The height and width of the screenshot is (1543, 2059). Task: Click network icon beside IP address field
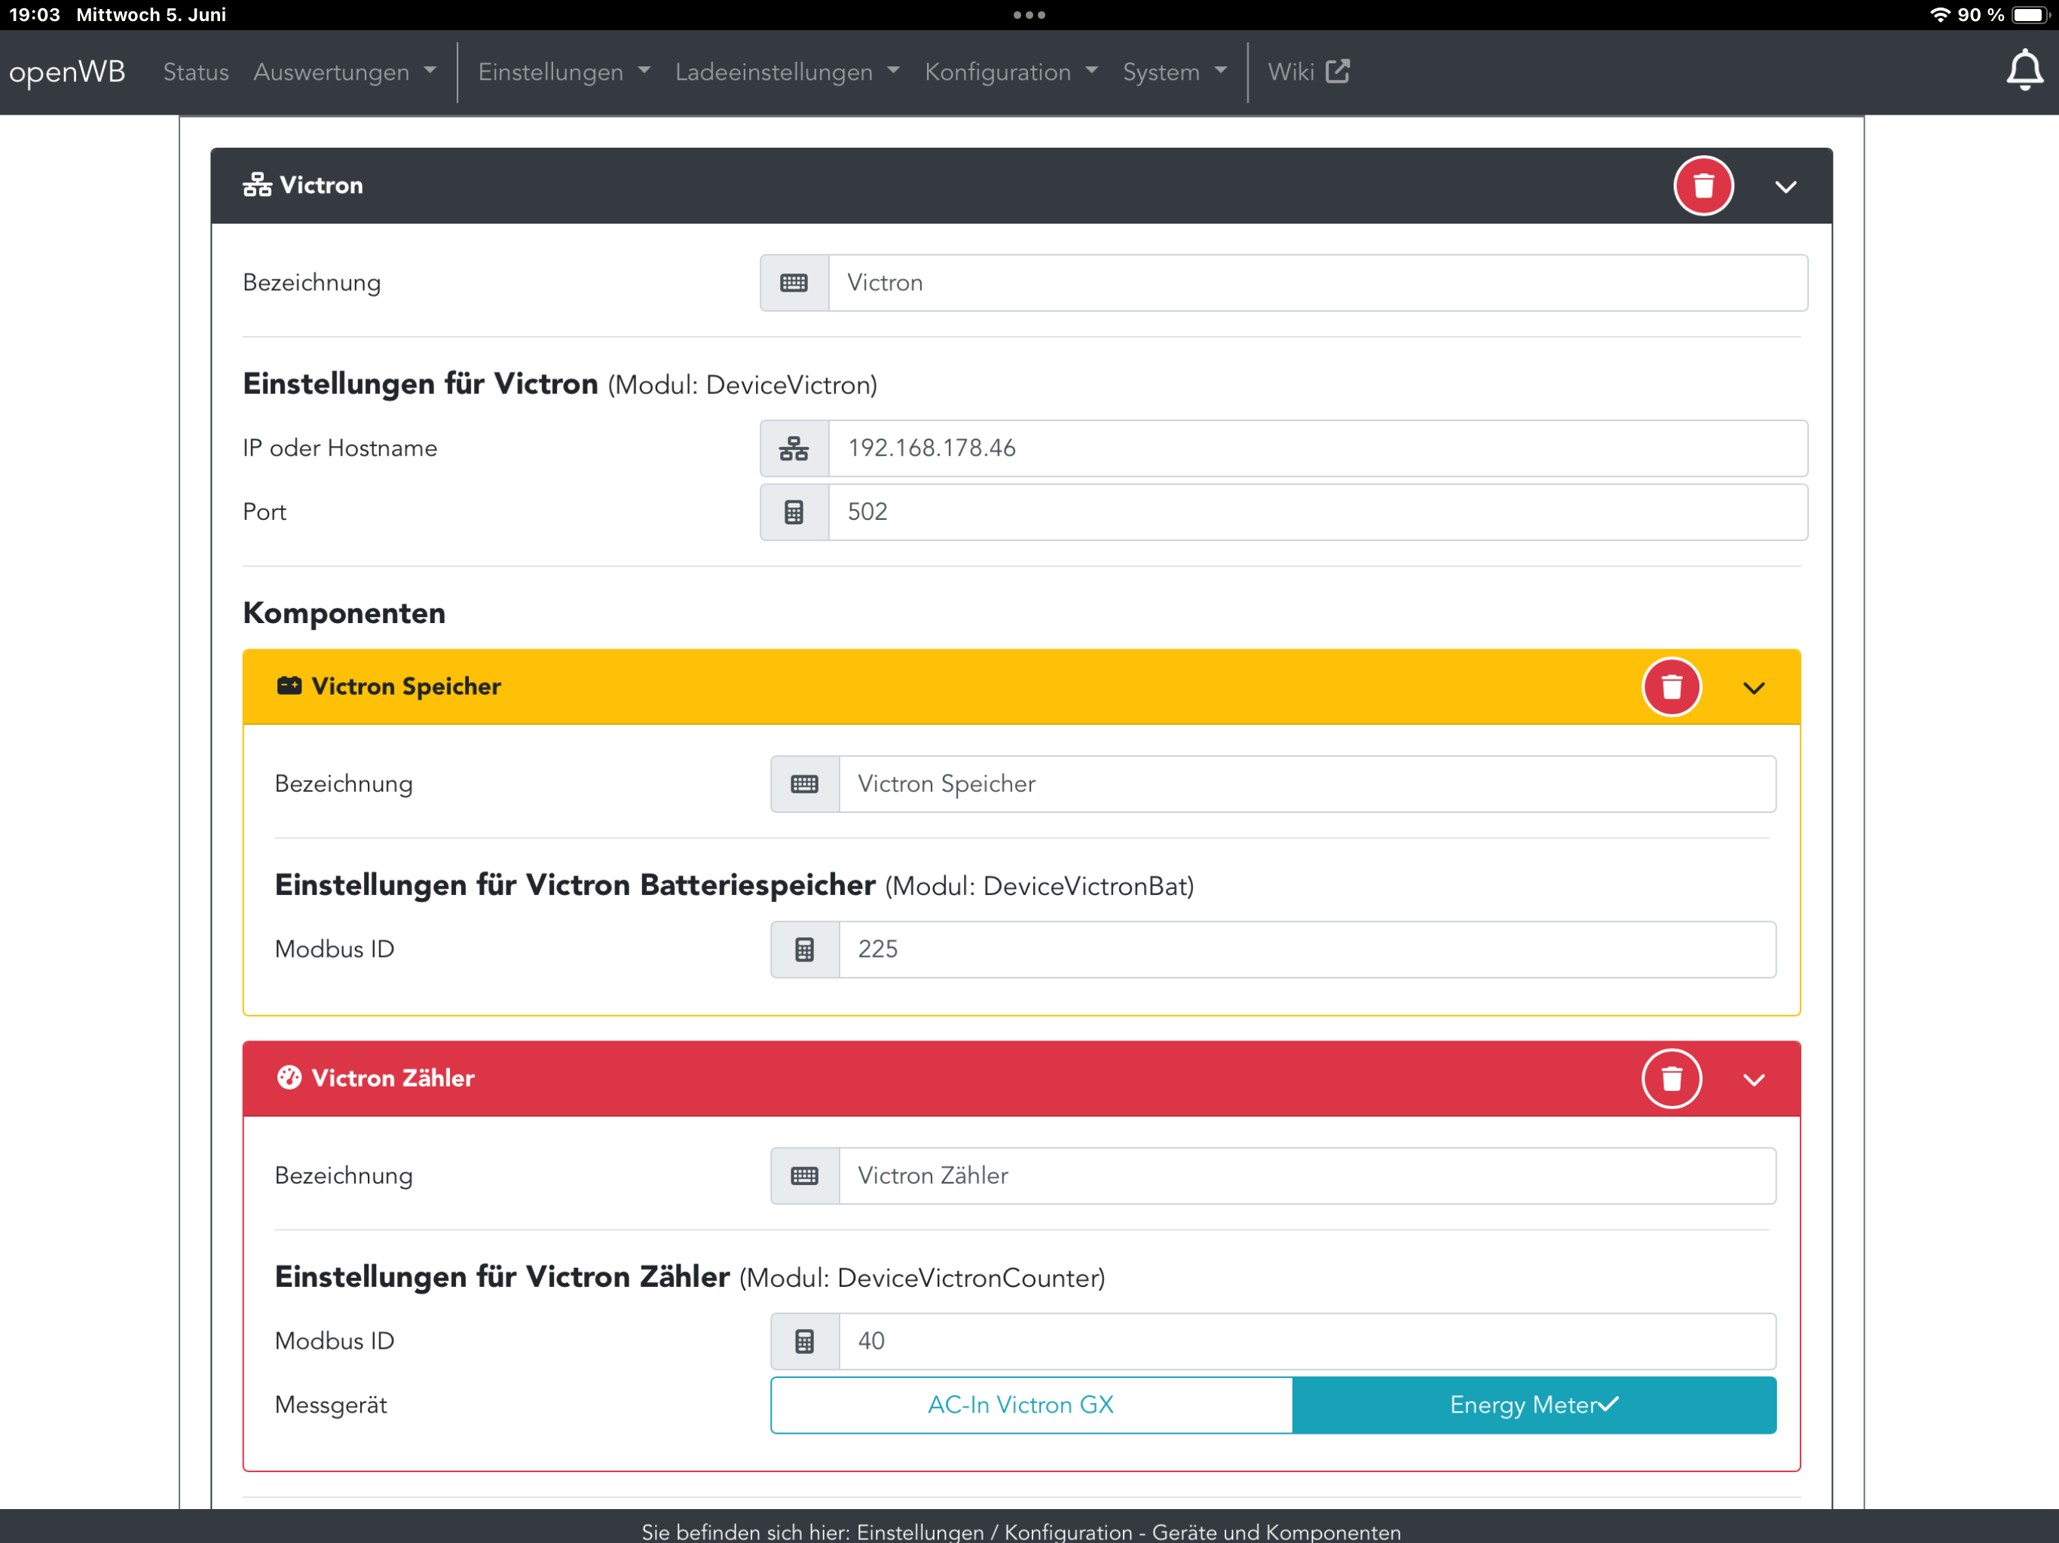(x=794, y=448)
